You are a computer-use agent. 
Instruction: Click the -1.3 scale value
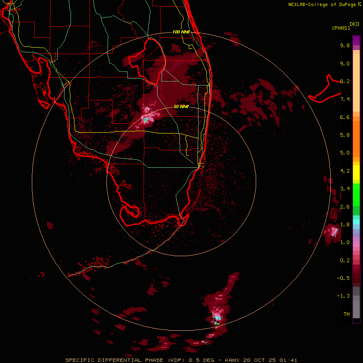(x=343, y=296)
